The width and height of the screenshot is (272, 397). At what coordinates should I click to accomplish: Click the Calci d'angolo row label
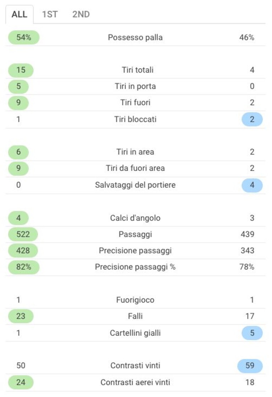click(x=135, y=218)
